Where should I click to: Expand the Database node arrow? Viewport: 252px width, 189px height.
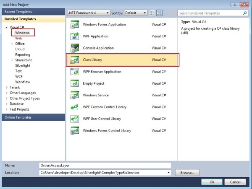7,104
